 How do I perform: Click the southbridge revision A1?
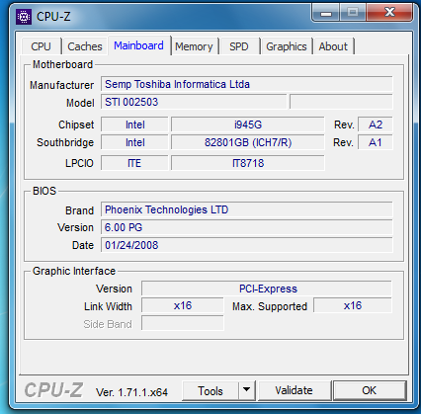click(376, 142)
